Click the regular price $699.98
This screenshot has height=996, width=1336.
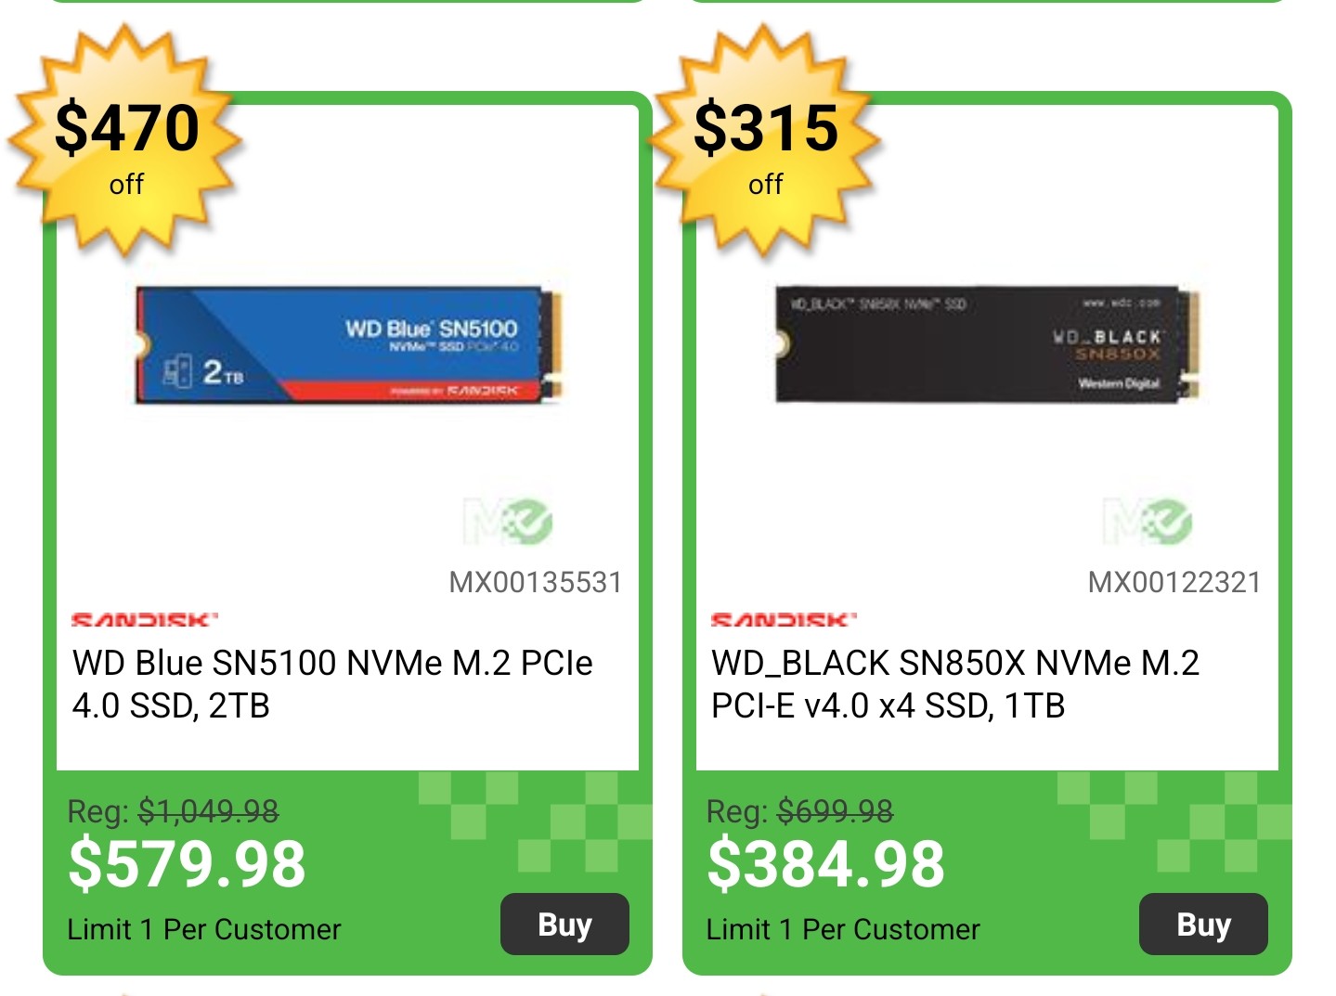pos(835,812)
